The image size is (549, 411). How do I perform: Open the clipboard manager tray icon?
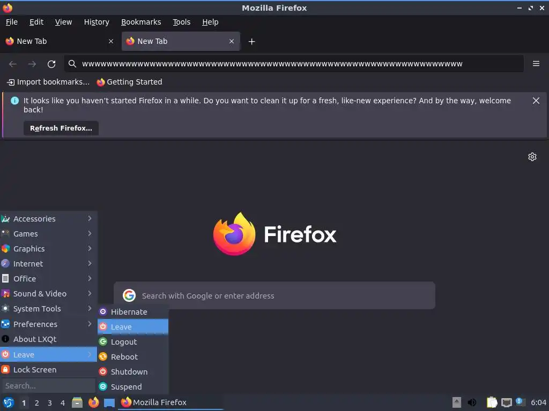(x=492, y=402)
